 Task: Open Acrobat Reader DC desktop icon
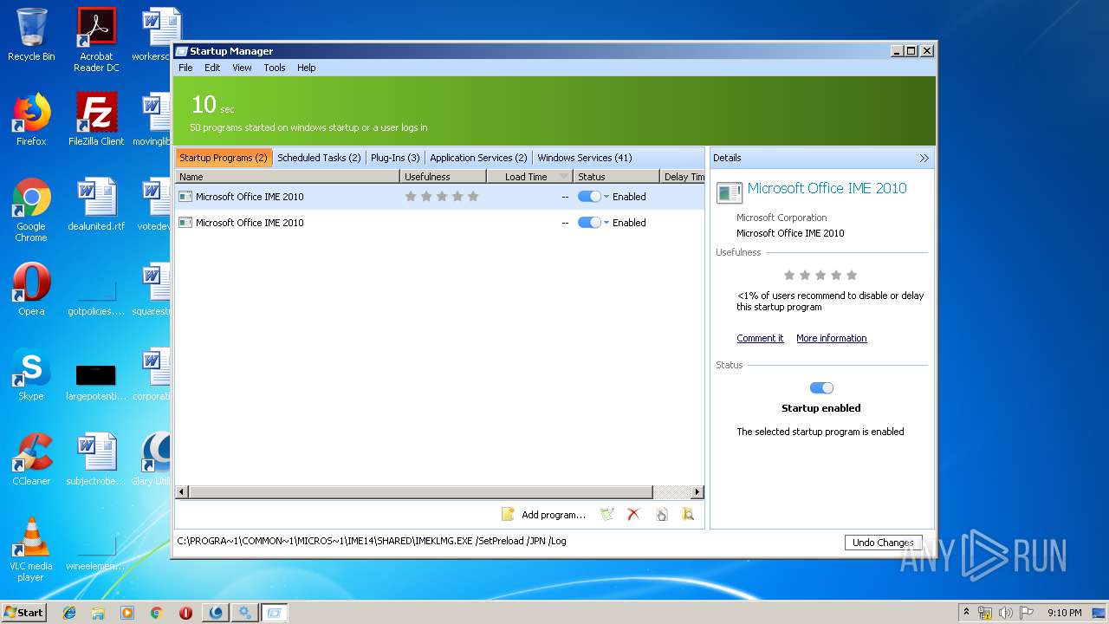click(96, 39)
